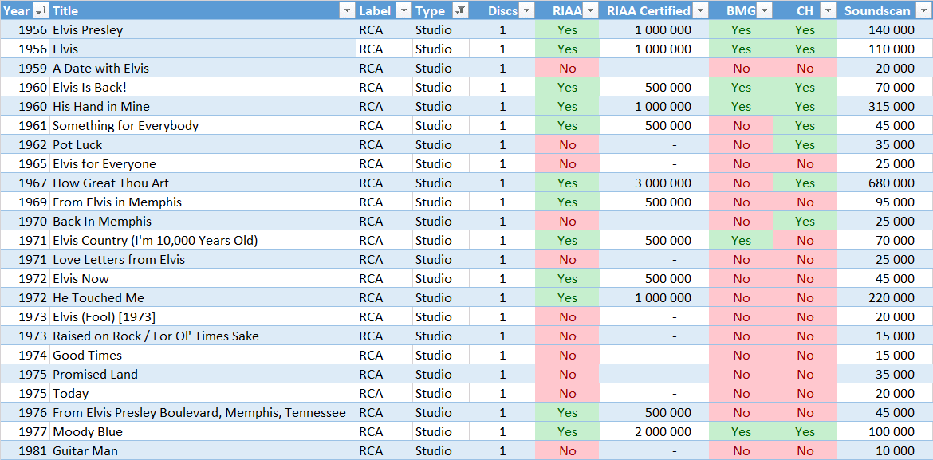Click RIAA 'No' cell for Guitar Man

[x=567, y=450]
